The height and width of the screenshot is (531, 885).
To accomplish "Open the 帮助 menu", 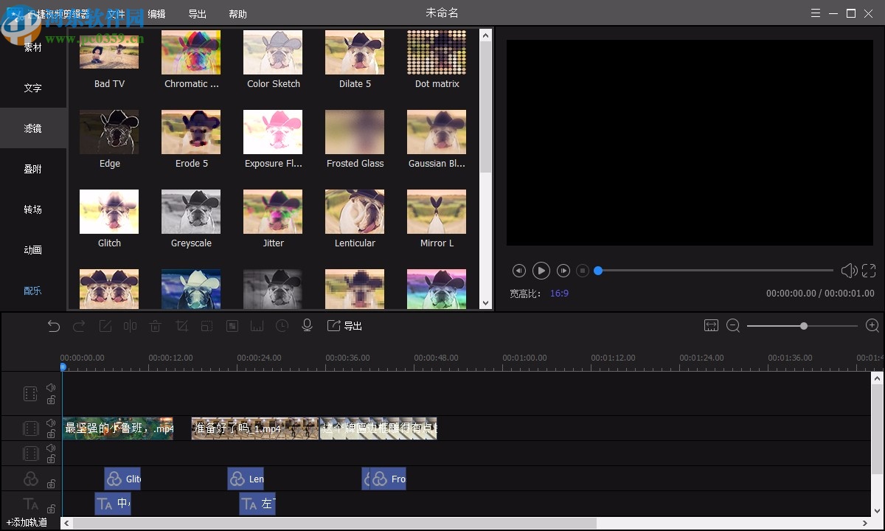I will click(x=237, y=14).
